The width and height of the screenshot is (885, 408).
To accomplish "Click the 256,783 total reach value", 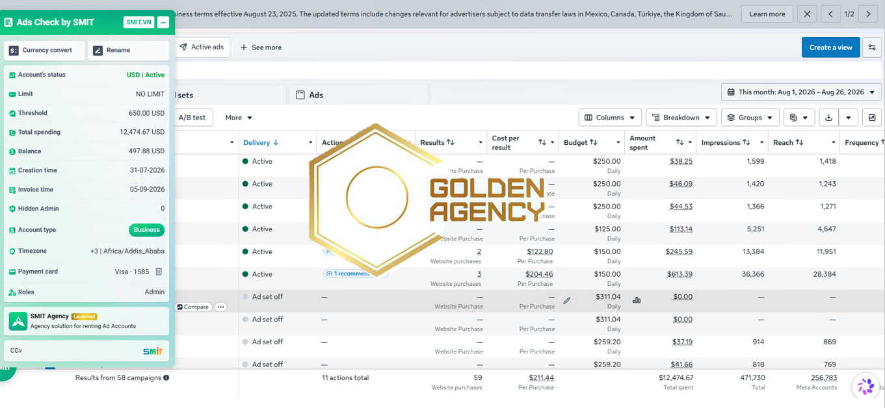I will point(824,377).
